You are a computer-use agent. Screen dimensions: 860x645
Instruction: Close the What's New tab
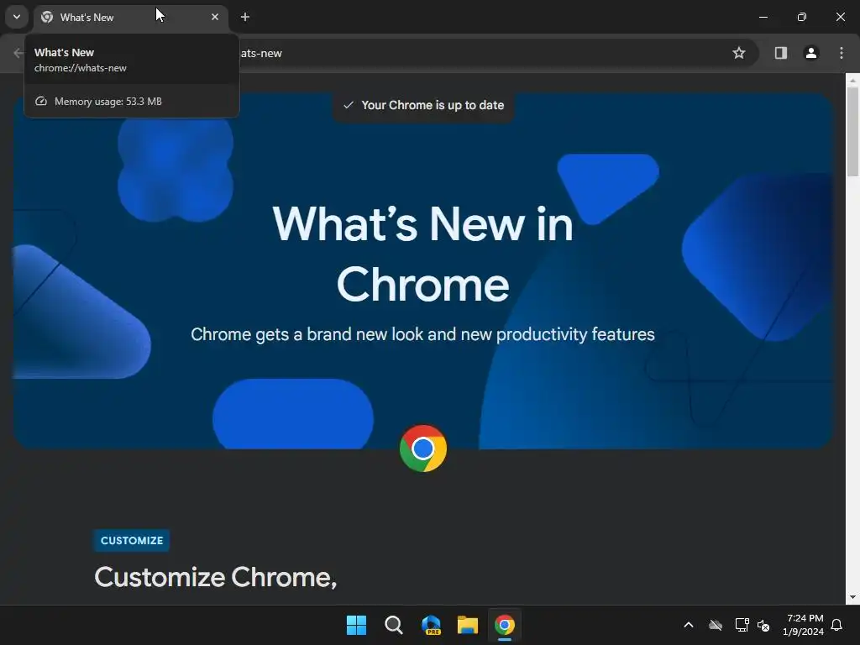[215, 17]
